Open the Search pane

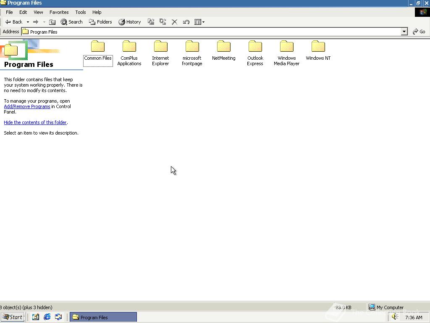pos(71,22)
